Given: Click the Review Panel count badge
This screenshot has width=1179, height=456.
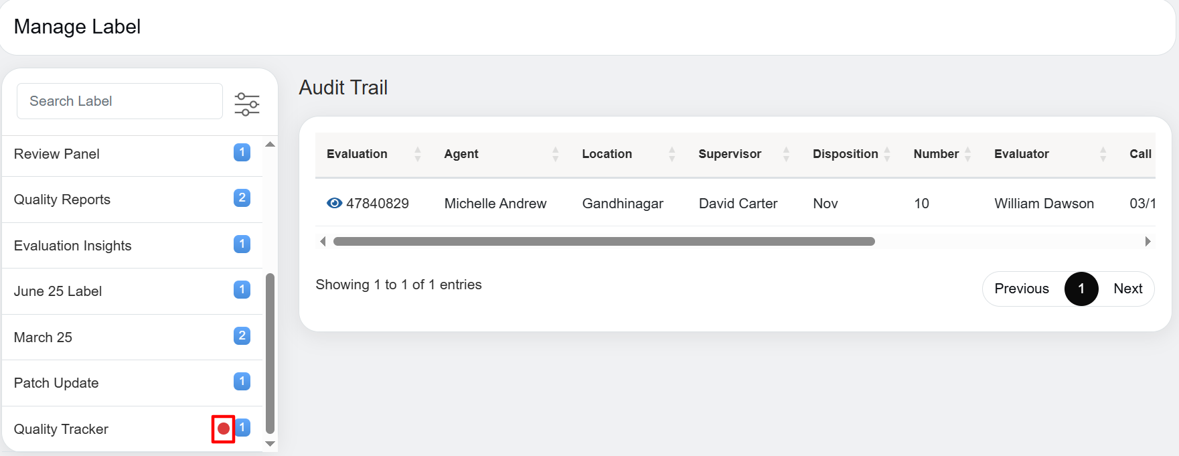Looking at the screenshot, I should coord(242,153).
